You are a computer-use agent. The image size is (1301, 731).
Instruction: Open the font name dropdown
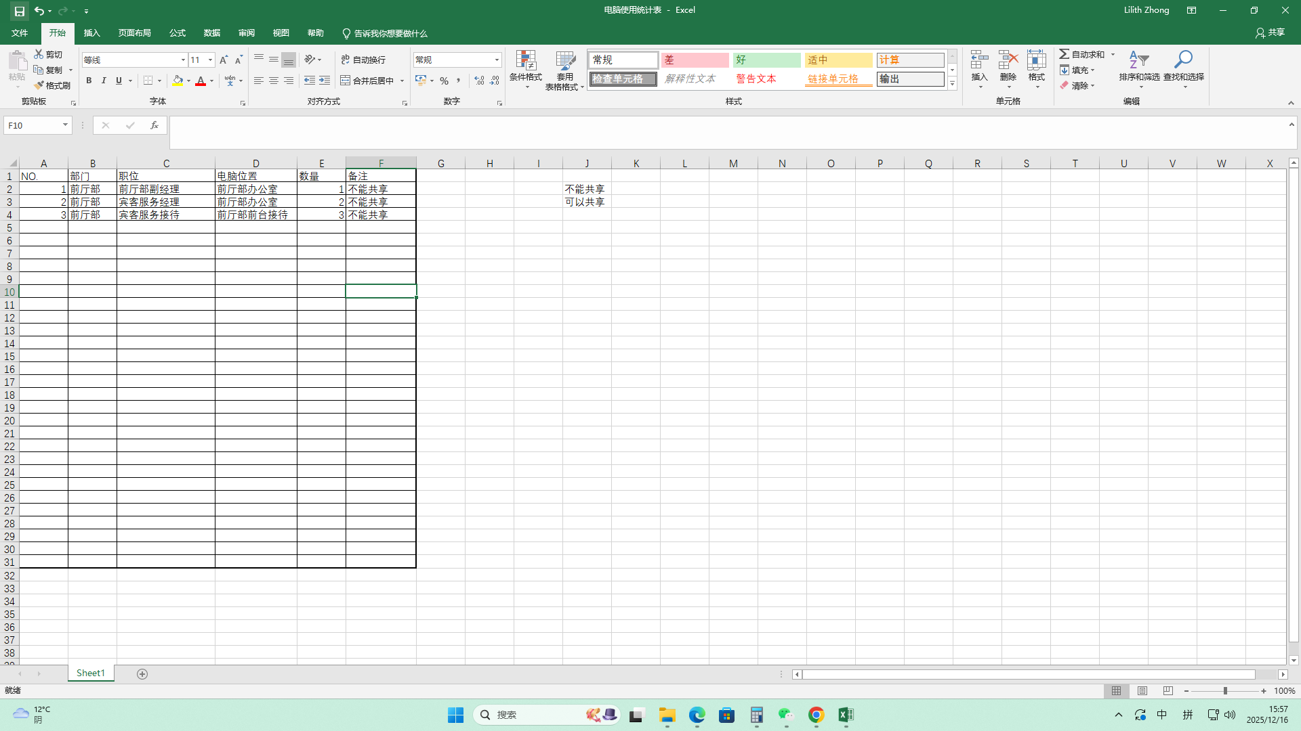(182, 60)
